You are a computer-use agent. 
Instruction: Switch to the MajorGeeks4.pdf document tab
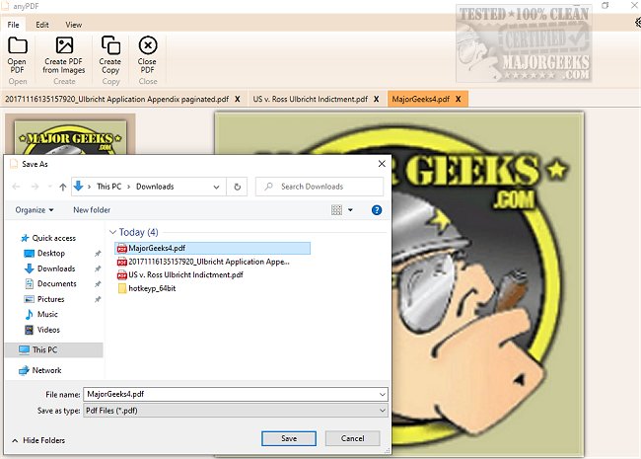tap(421, 99)
